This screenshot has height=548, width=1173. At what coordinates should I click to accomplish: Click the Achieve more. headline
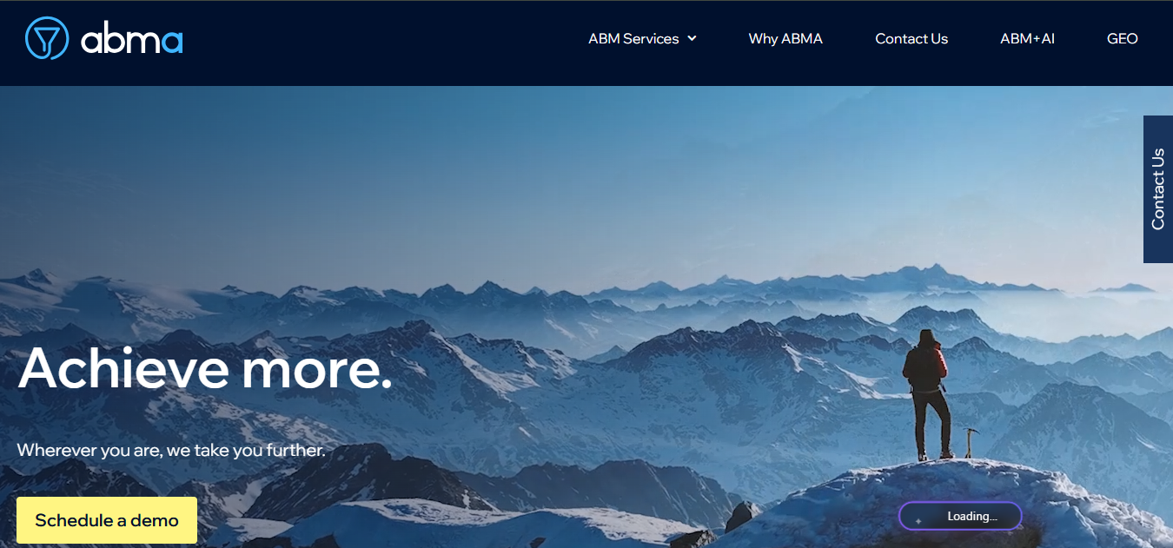(x=205, y=367)
